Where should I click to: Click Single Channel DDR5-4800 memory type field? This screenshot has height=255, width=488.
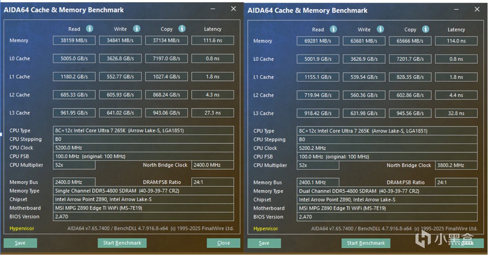143,190
